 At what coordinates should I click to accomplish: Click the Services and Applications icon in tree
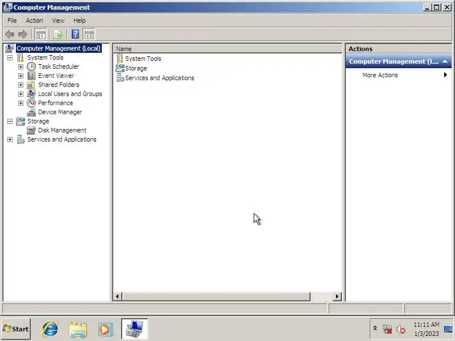[20, 139]
